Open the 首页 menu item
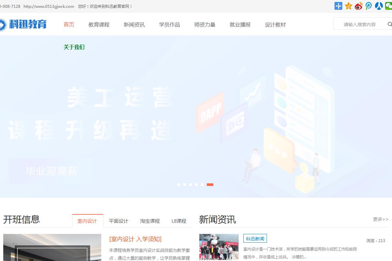This screenshot has width=392, height=261. click(69, 24)
